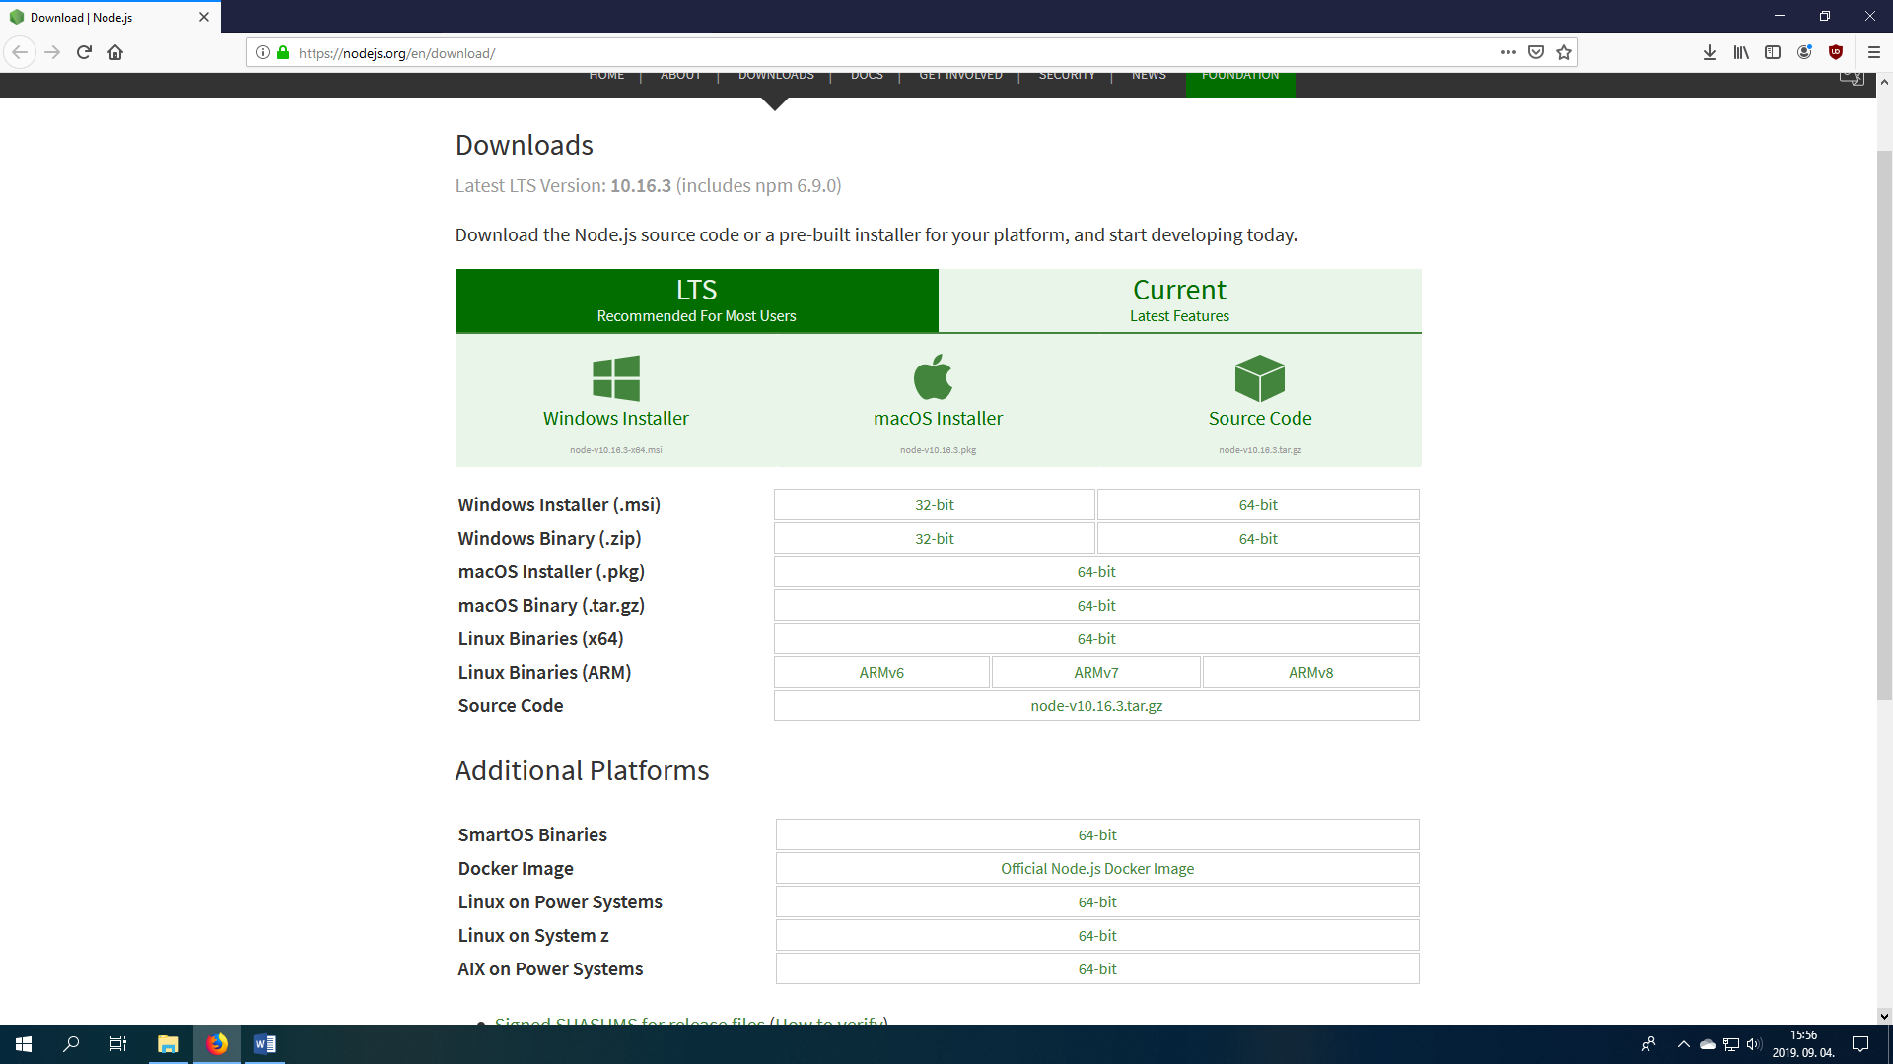Open the taskbar clock showing 15:56
Screen dimensions: 1893x1064
1803,1044
